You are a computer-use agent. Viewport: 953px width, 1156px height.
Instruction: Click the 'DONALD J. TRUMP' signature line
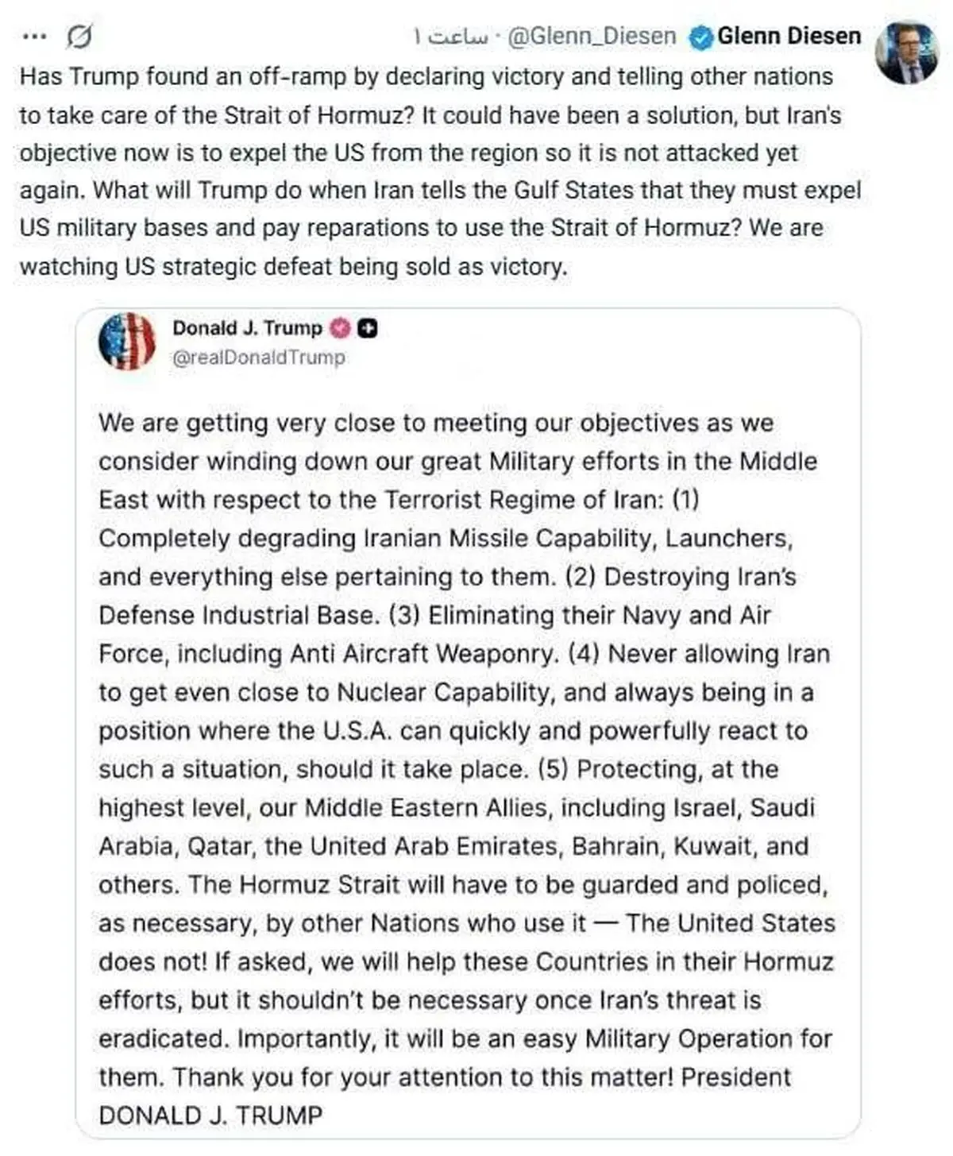click(x=210, y=1115)
